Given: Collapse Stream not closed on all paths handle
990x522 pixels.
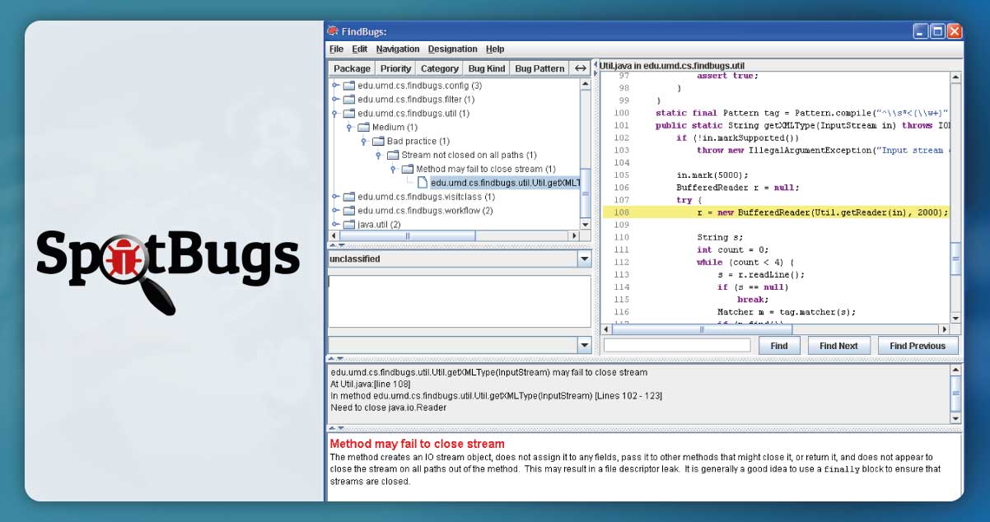Looking at the screenshot, I should pos(379,155).
